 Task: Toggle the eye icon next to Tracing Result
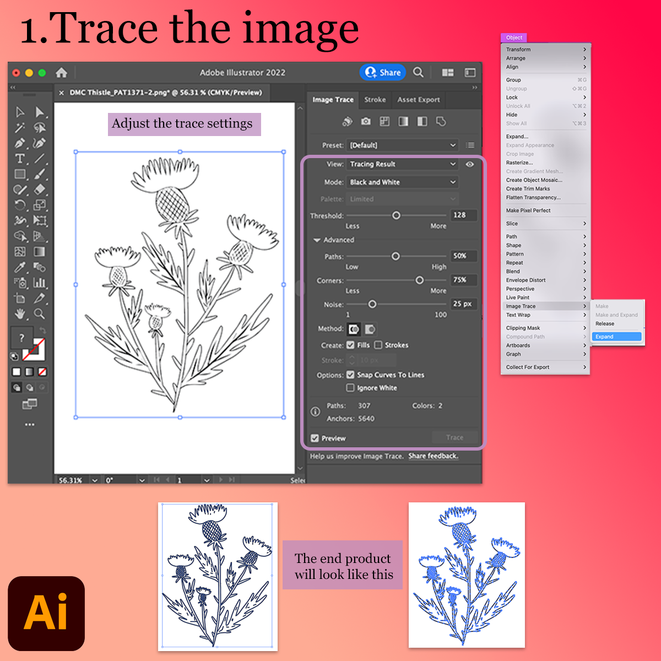[x=470, y=164]
